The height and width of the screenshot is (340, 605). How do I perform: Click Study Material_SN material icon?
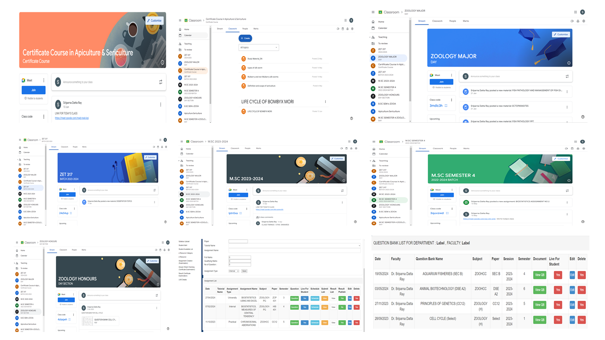point(244,59)
